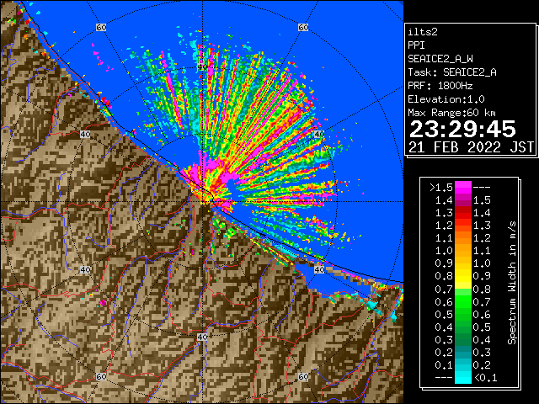539x404 pixels.
Task: Click the "Task: SEAICE2_A" line
Action: pos(452,72)
